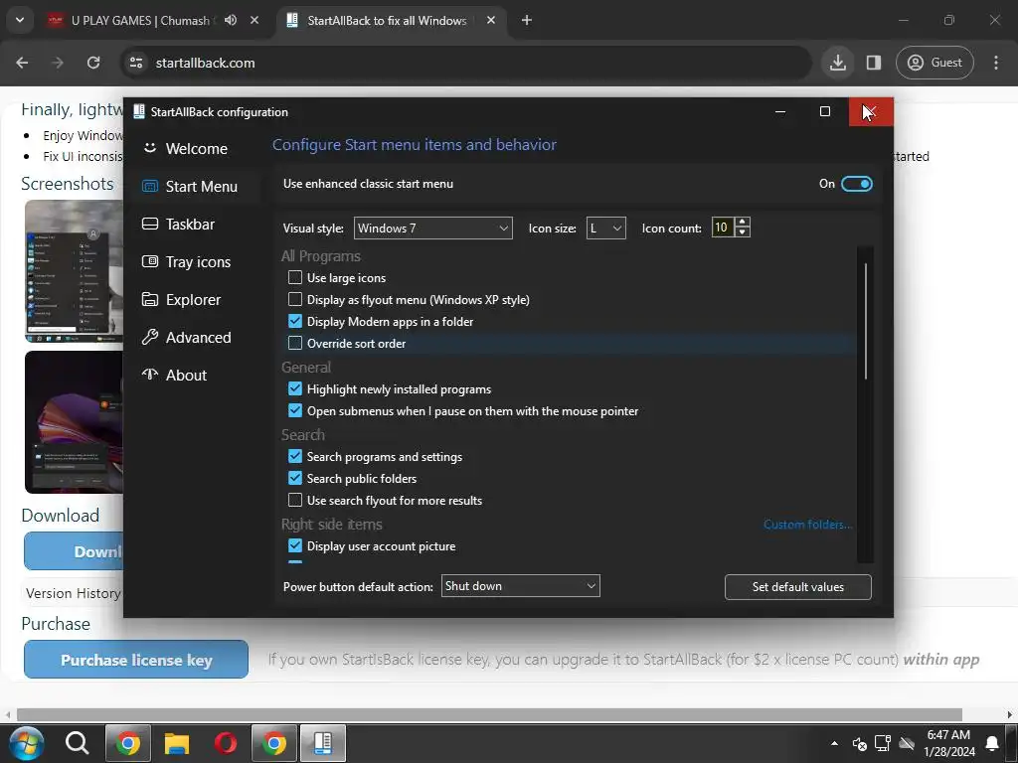Check Use search flyout for more results
The image size is (1018, 763).
[x=294, y=500]
